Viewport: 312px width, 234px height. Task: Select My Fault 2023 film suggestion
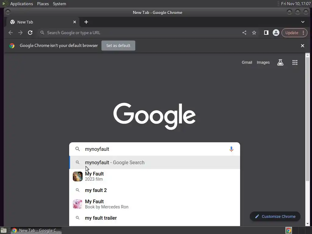[154, 176]
